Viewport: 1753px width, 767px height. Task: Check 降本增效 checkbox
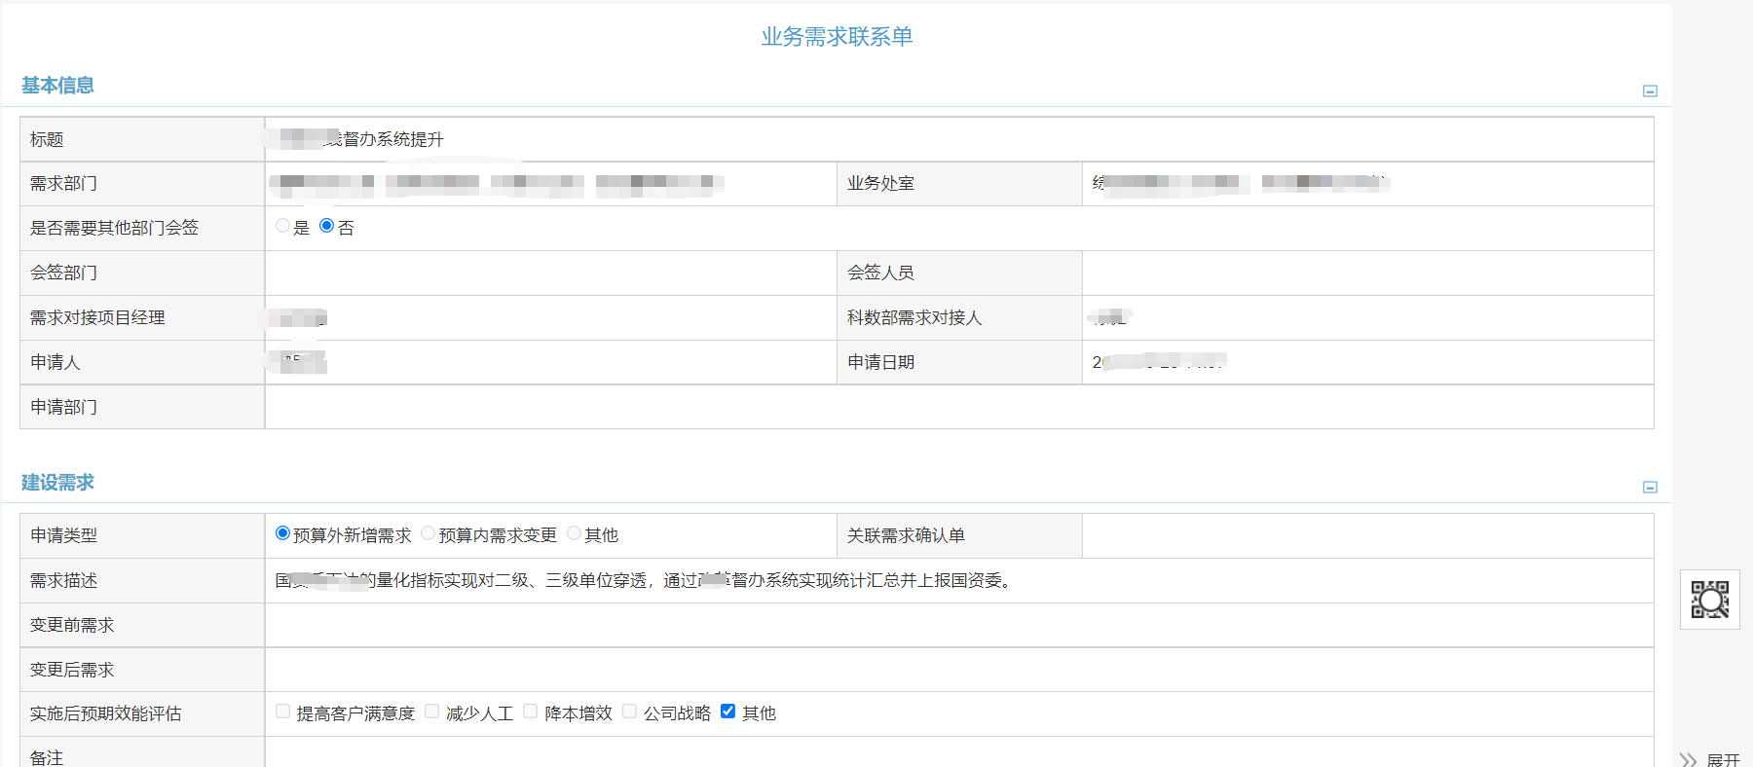click(x=530, y=712)
